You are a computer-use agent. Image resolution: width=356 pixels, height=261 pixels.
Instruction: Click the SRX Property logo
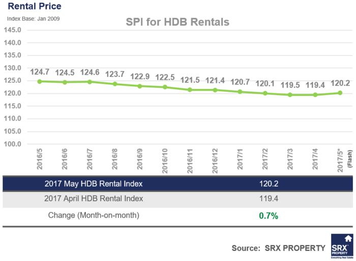click(342, 246)
